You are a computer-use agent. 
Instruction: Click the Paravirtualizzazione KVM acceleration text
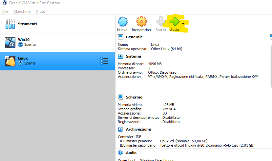pyautogui.click(x=239, y=77)
